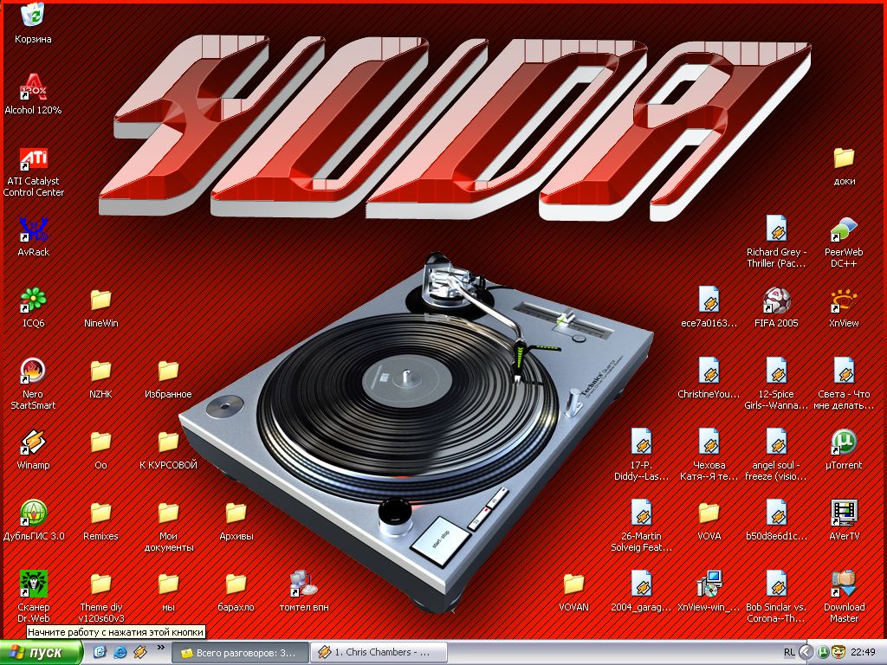
Task: Select the барахло folder
Action: pos(236,591)
